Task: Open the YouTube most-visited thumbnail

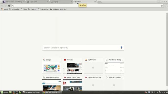Action: pos(72,66)
